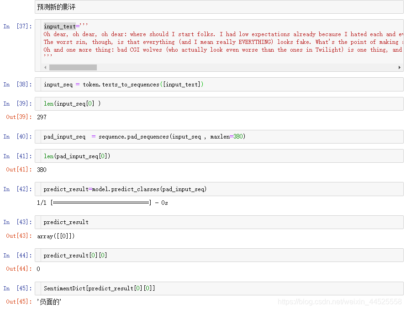Click the In [38] prompt

(x=18, y=85)
